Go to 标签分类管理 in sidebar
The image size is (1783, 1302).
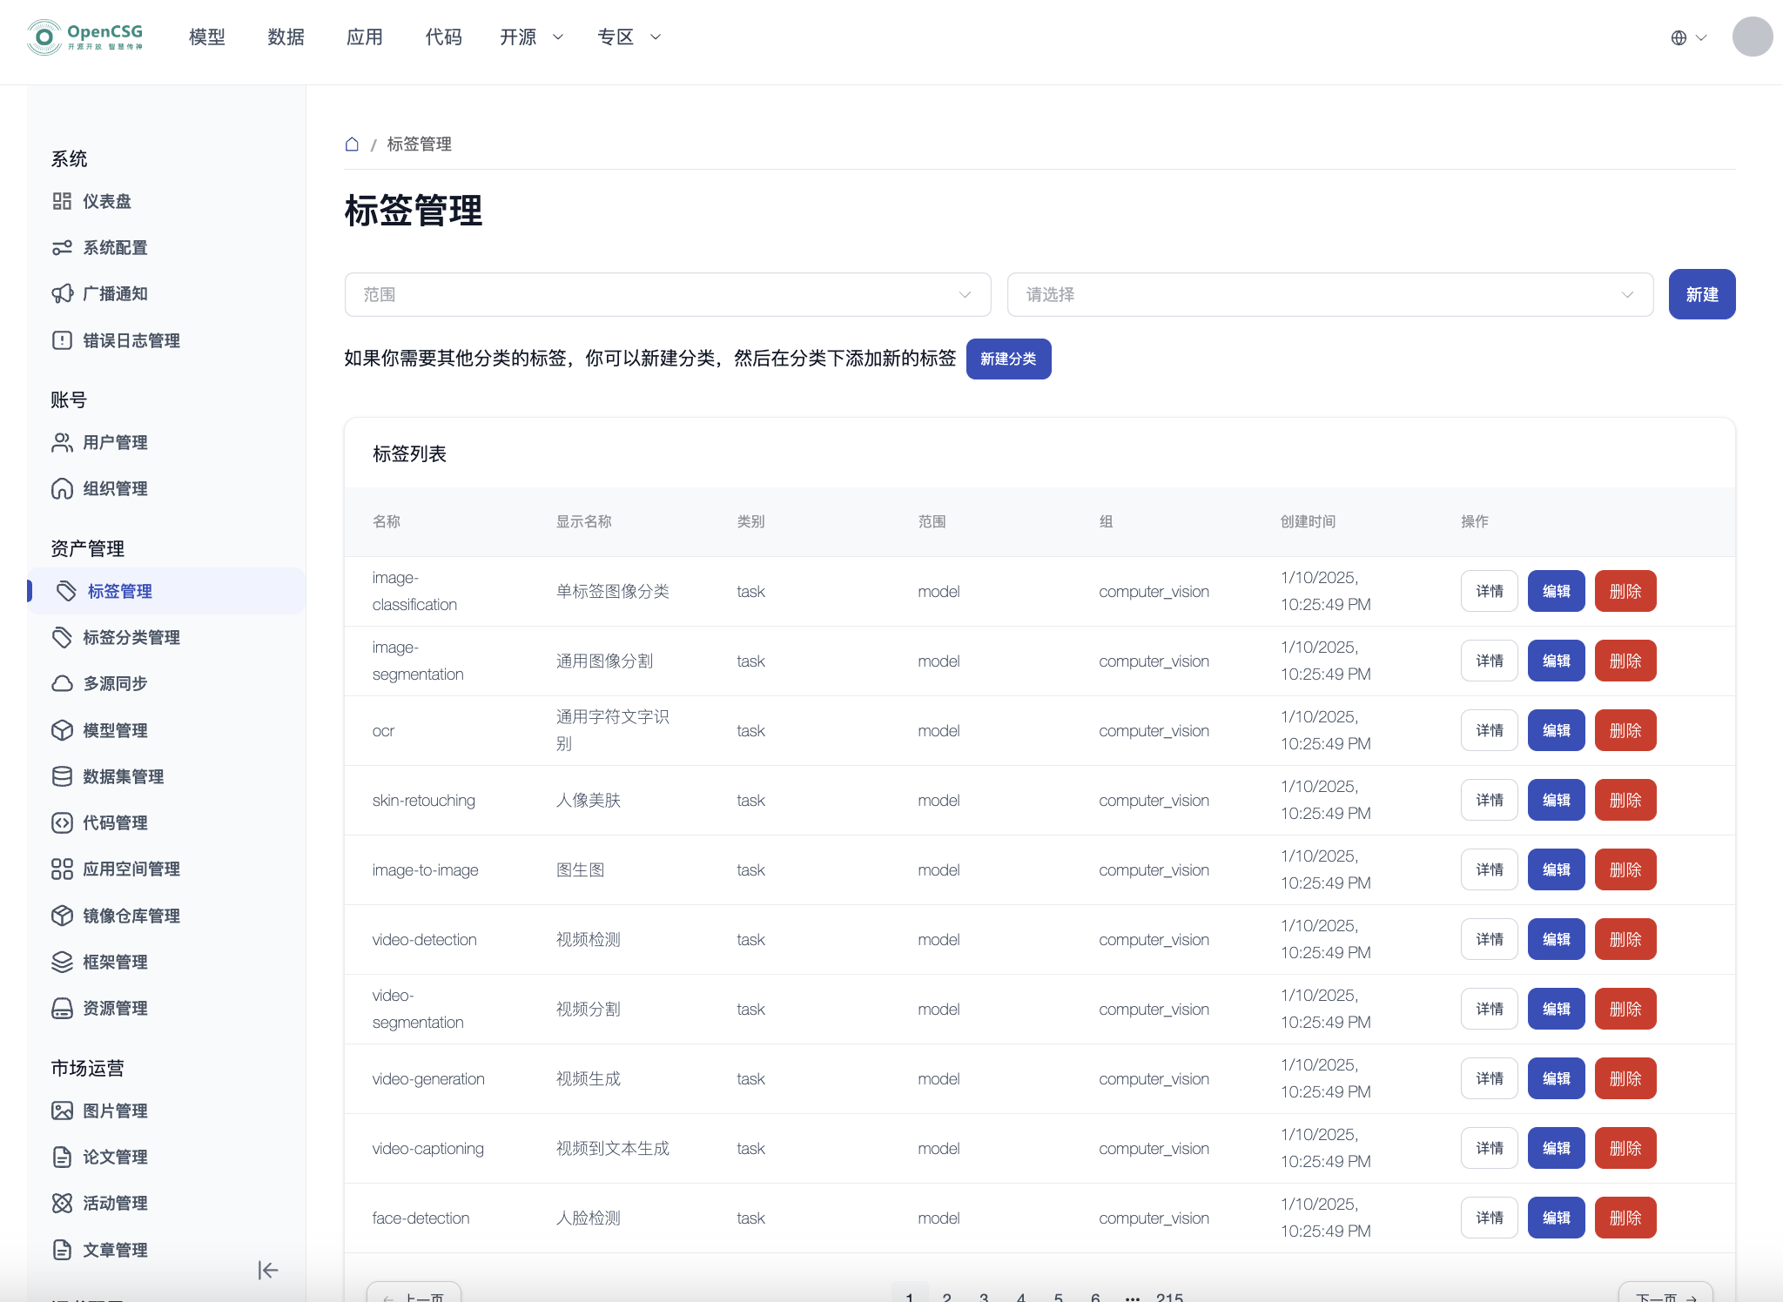click(131, 638)
